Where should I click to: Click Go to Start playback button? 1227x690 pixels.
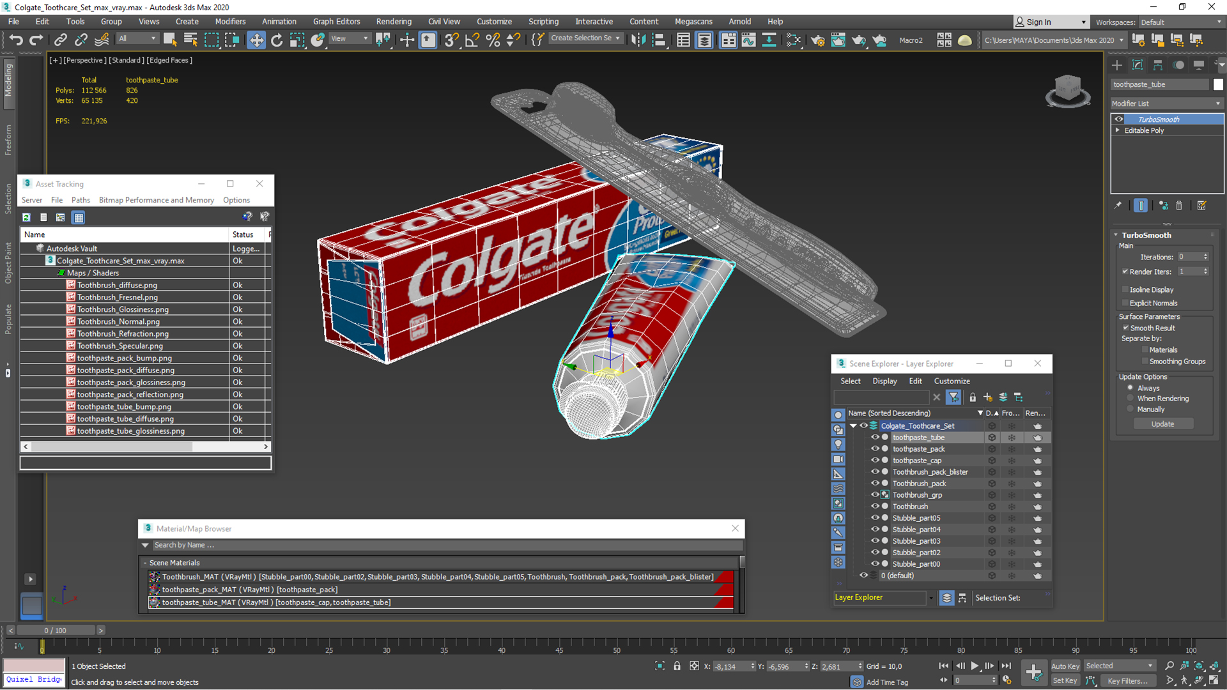(944, 666)
